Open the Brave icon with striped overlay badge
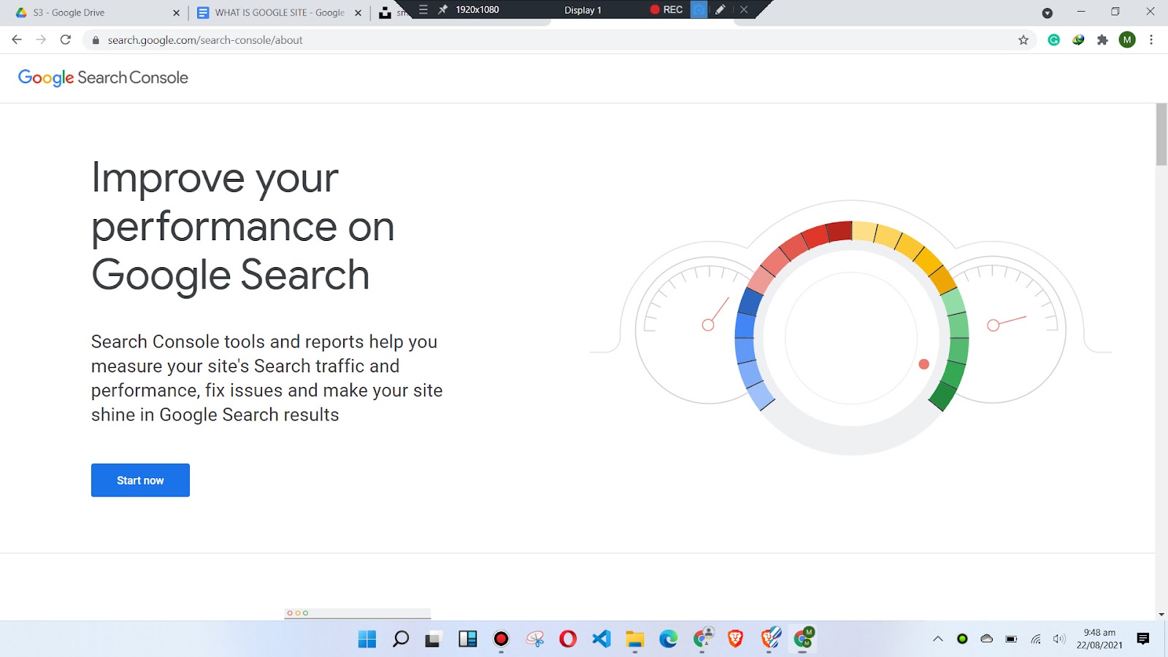 (770, 639)
